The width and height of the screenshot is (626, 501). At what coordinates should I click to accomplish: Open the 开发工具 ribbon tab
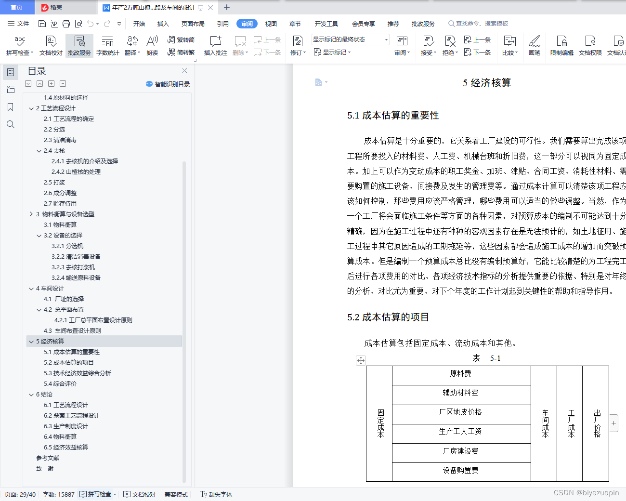(326, 24)
